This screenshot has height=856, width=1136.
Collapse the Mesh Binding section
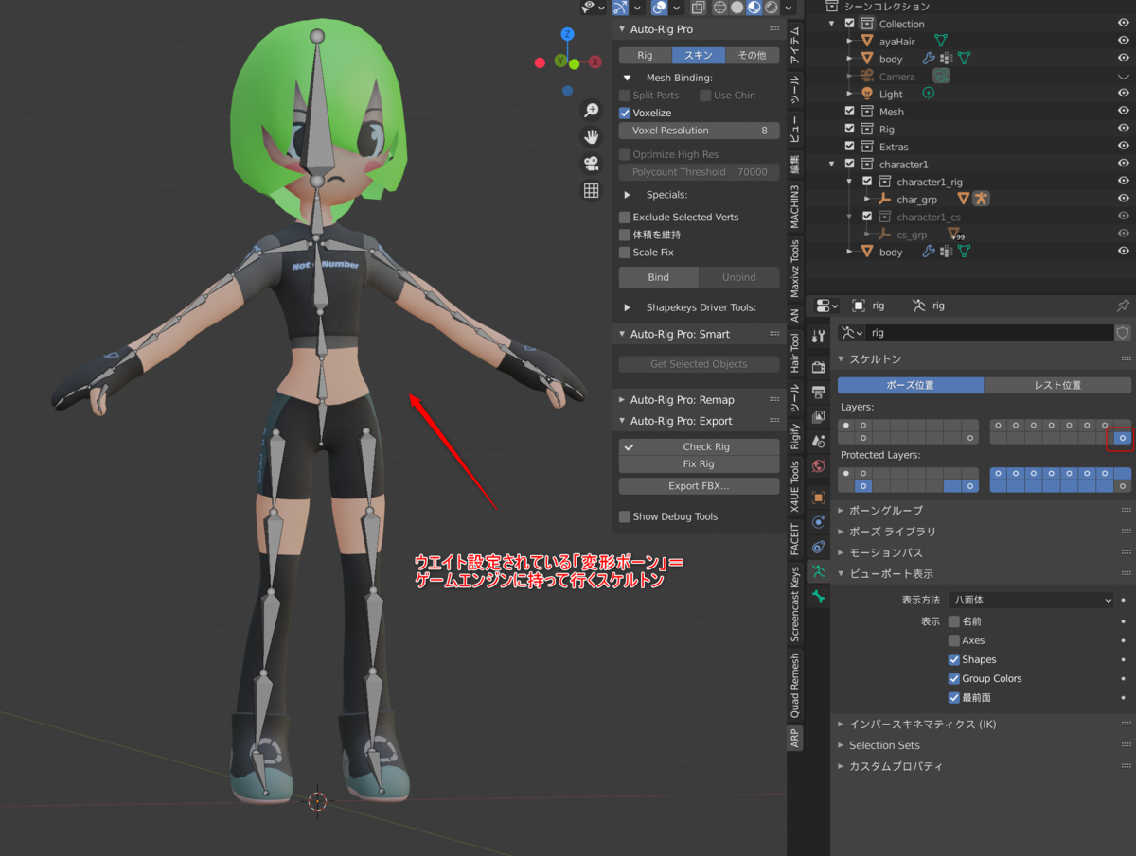[x=627, y=78]
